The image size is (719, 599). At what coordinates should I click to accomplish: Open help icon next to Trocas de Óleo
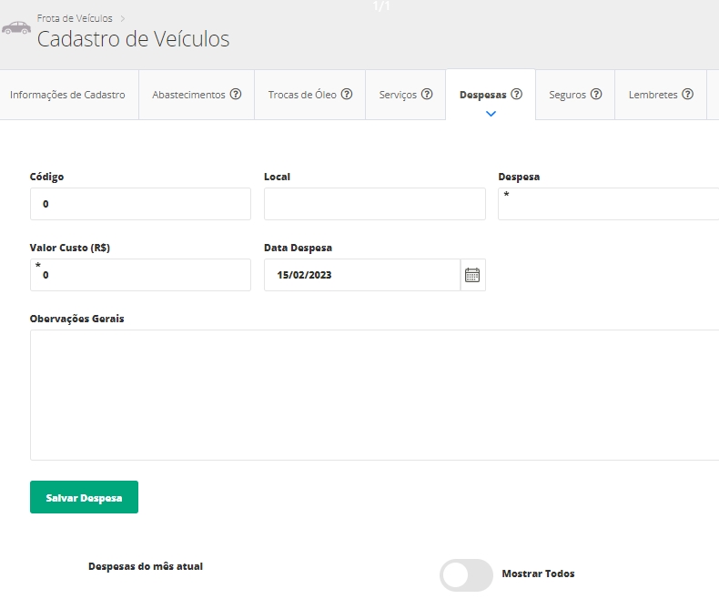347,94
